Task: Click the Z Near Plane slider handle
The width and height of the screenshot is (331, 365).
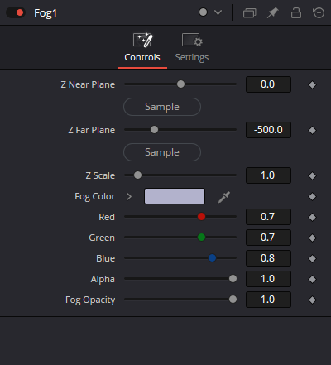Action: click(x=180, y=84)
